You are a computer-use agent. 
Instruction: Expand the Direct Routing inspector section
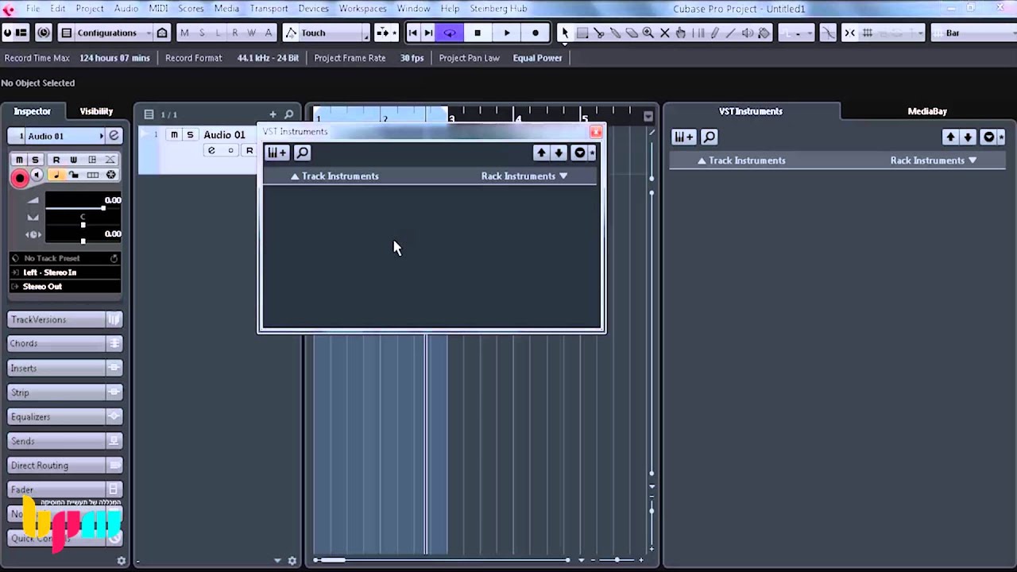click(x=64, y=466)
